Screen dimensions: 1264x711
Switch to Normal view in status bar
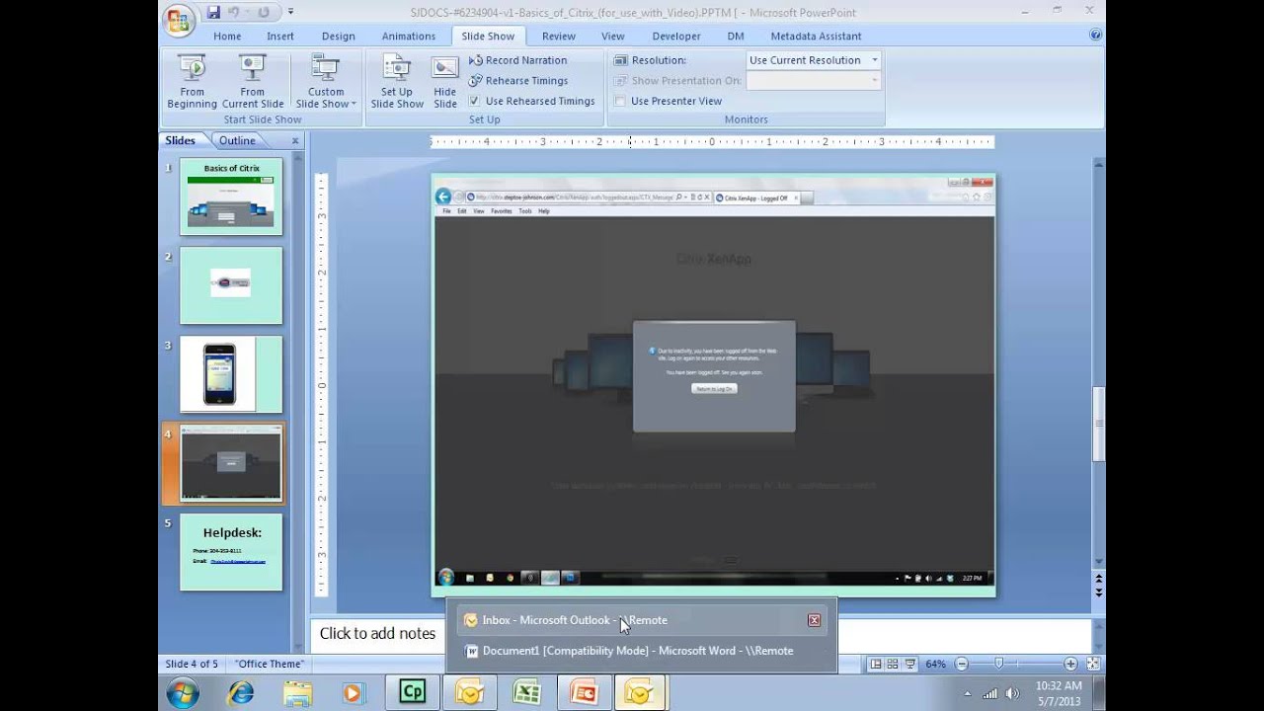875,664
